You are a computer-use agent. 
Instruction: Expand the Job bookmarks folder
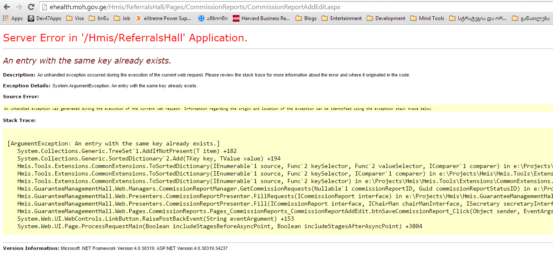tap(122, 18)
